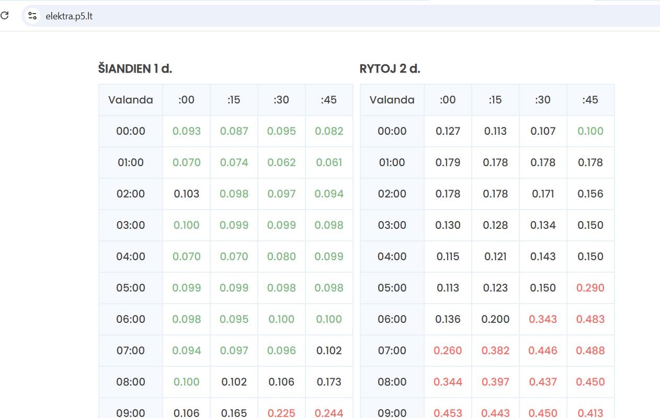The image size is (660, 418).
Task: Click the ŠIANDIEN 1 d. heading
Action: [135, 68]
